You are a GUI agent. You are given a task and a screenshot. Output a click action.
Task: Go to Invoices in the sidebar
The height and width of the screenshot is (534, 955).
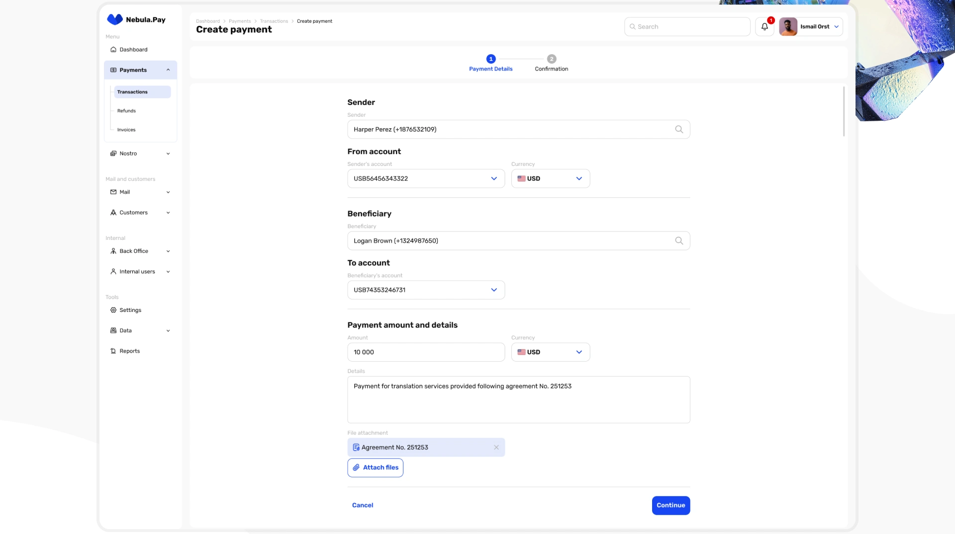tap(126, 130)
